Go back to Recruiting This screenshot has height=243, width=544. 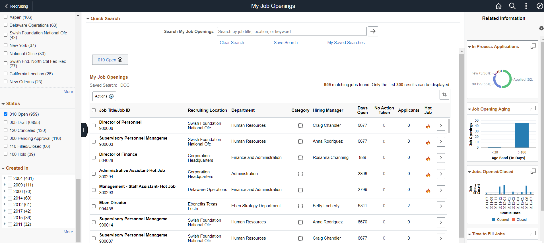click(x=17, y=6)
